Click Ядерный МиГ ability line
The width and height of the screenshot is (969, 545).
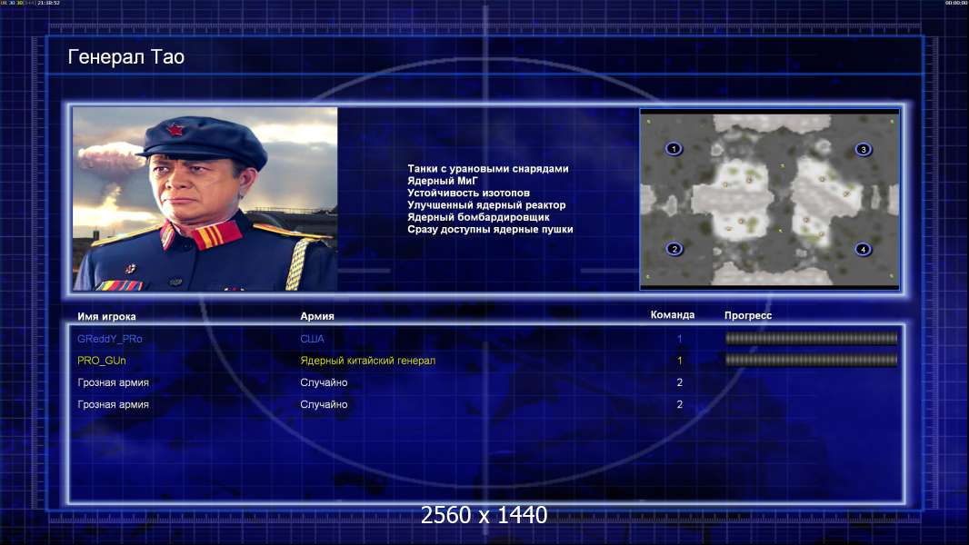tap(443, 181)
